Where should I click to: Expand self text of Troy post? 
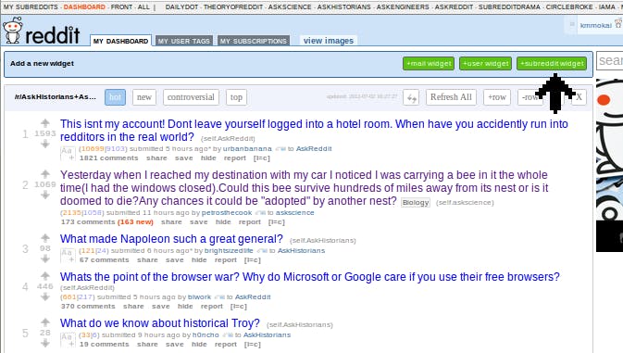click(68, 339)
